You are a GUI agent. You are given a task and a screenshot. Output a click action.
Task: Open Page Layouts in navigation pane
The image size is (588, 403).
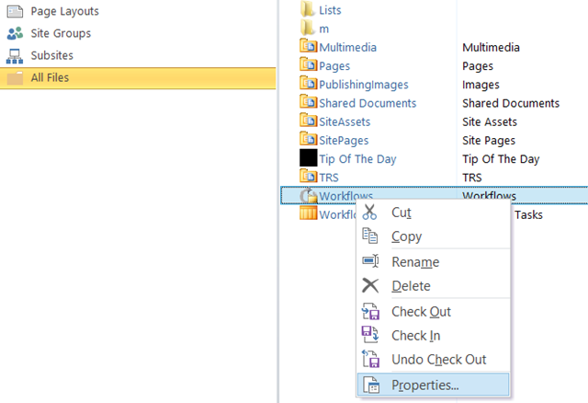pos(65,11)
